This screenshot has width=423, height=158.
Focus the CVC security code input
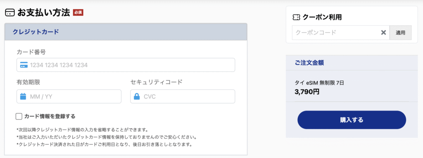[183, 97]
